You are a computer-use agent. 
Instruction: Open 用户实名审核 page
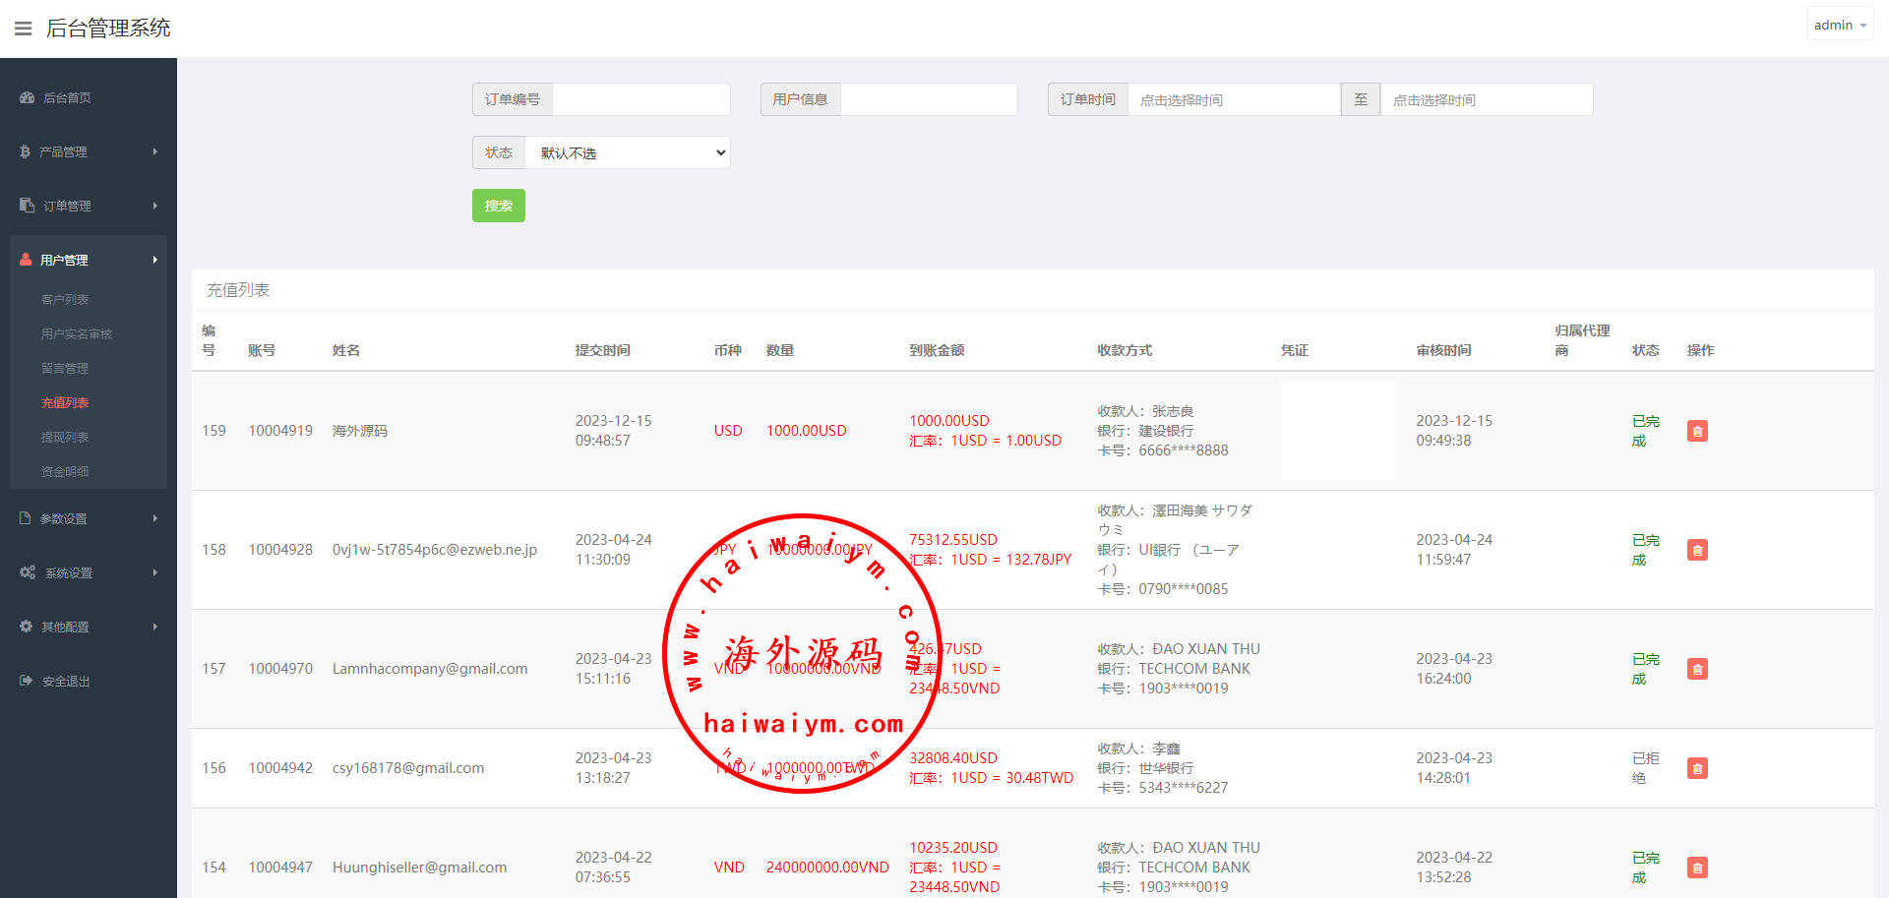[77, 333]
